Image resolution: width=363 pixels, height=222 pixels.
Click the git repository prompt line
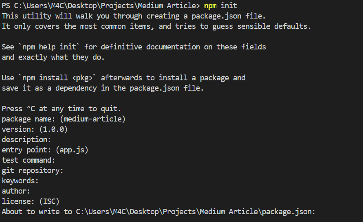point(32,171)
